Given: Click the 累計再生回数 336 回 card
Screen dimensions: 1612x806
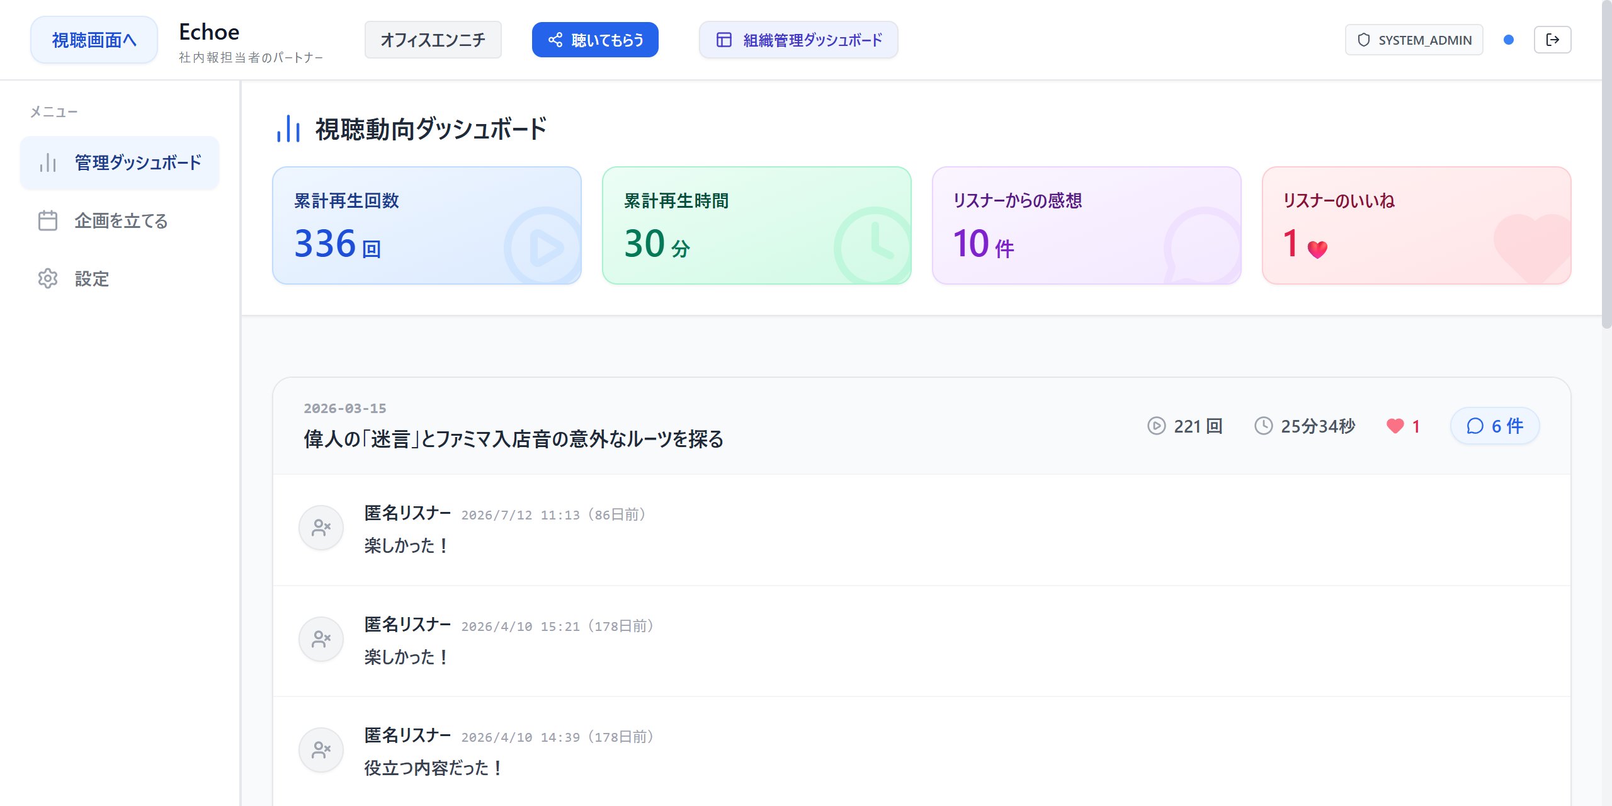Looking at the screenshot, I should click(427, 225).
